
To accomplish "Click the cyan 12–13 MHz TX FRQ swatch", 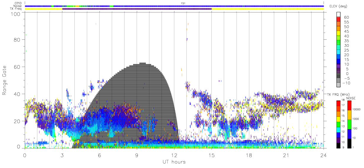I will pos(339,129).
